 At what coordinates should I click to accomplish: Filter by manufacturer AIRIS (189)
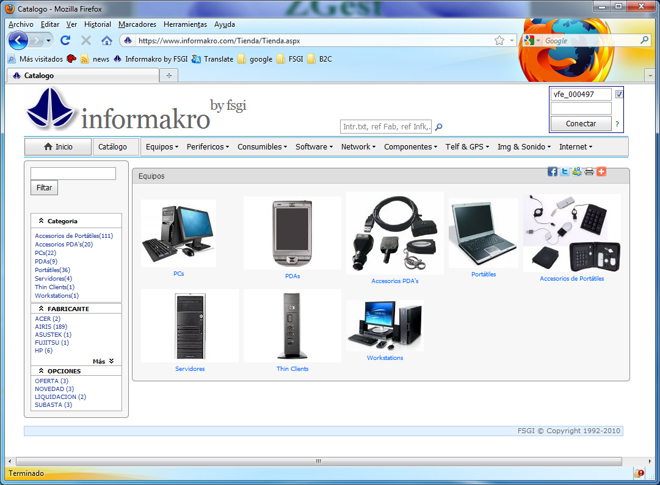click(x=51, y=326)
